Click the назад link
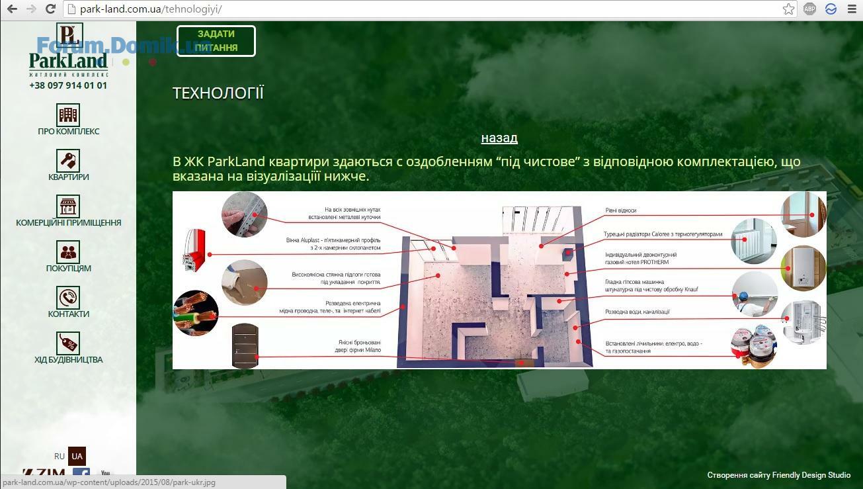Screen dimensions: 863x489 point(499,138)
